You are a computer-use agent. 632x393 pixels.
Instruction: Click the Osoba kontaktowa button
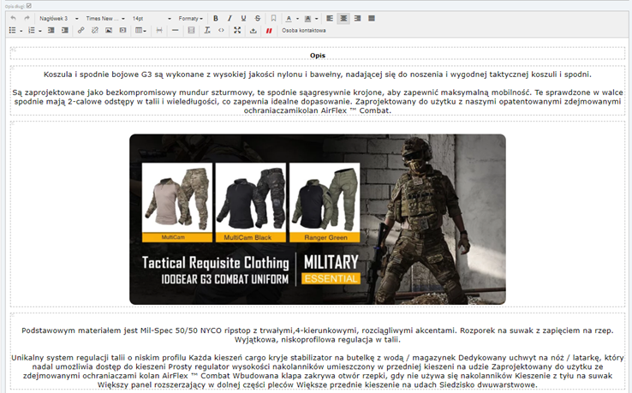pos(303,30)
